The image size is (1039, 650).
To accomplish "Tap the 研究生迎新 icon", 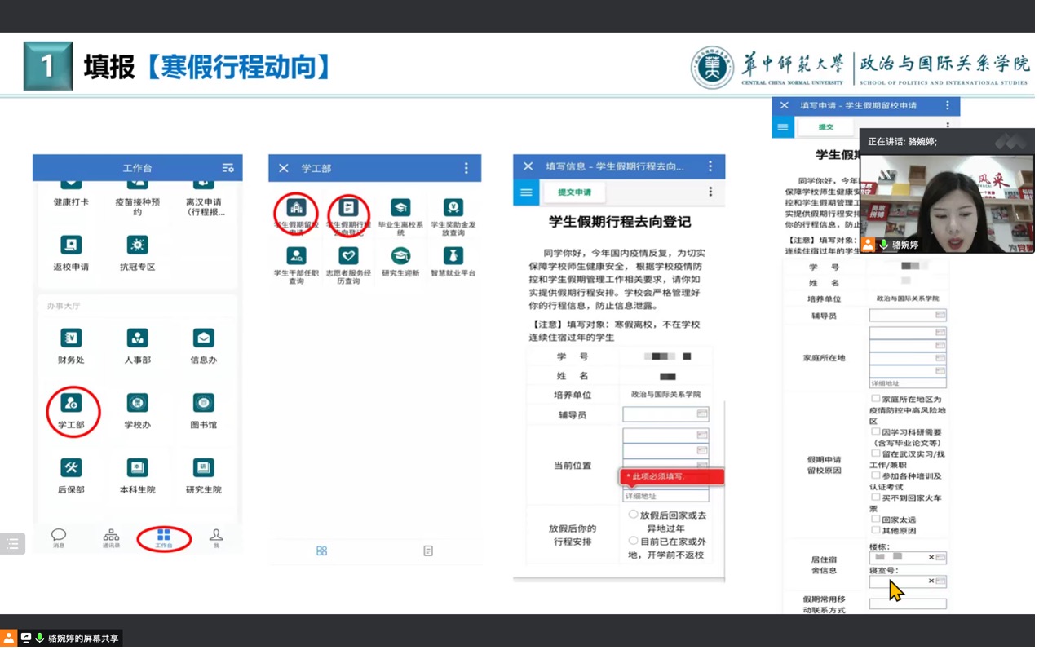I will pos(400,258).
